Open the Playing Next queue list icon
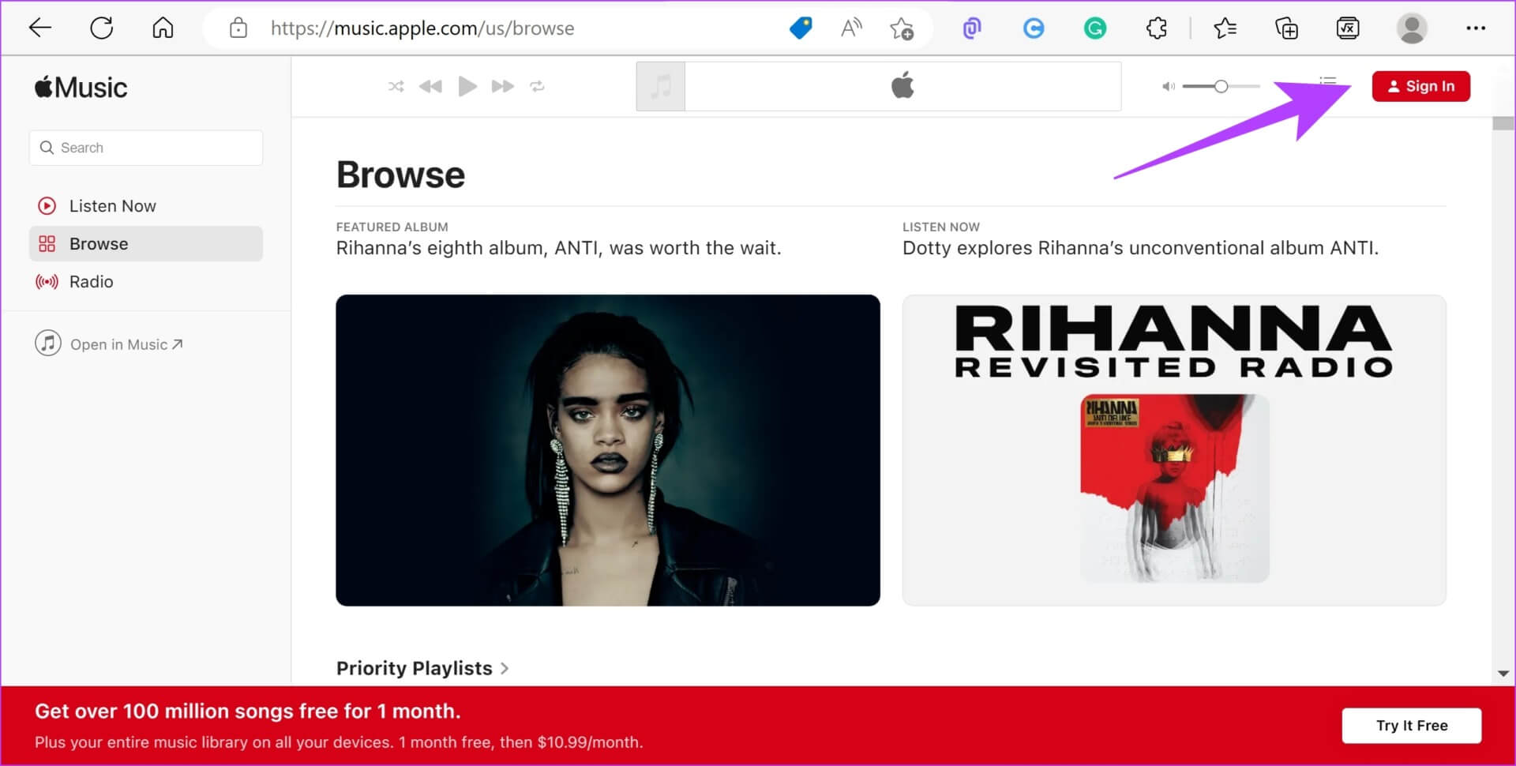The height and width of the screenshot is (766, 1516). click(x=1328, y=81)
